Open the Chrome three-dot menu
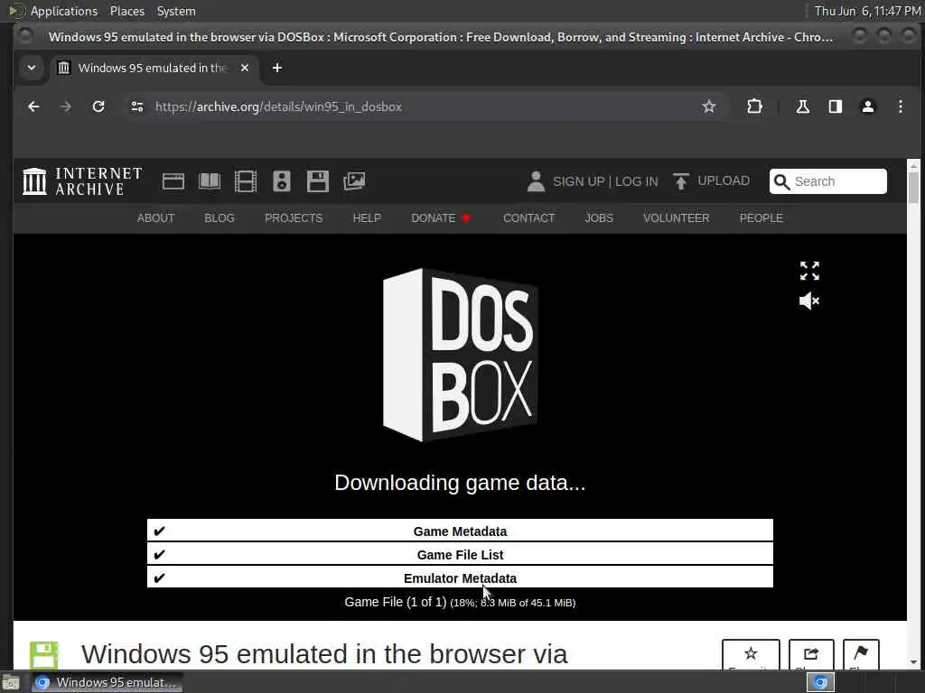The image size is (925, 693). tap(901, 106)
